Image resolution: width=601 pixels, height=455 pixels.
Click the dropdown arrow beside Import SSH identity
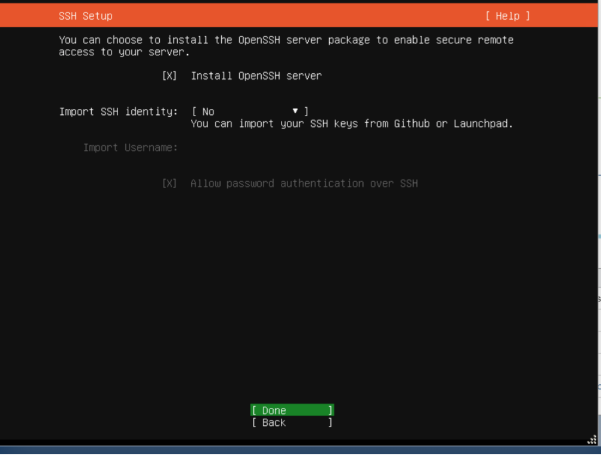click(x=295, y=111)
